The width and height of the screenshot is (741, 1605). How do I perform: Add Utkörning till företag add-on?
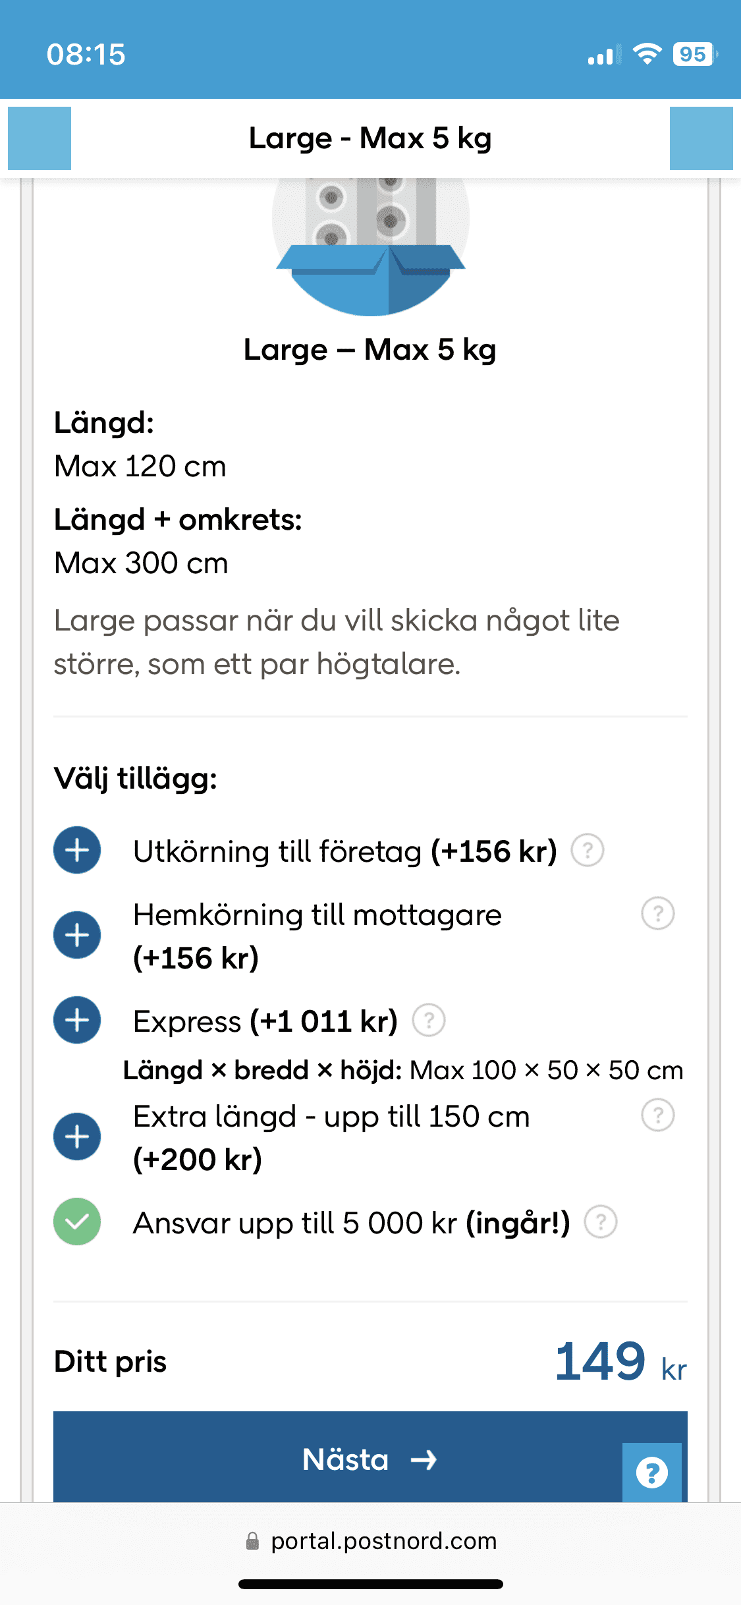point(77,850)
